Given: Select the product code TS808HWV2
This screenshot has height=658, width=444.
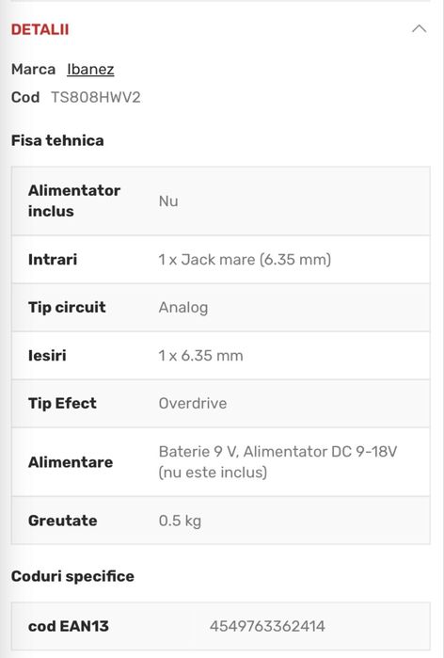Looking at the screenshot, I should (96, 97).
